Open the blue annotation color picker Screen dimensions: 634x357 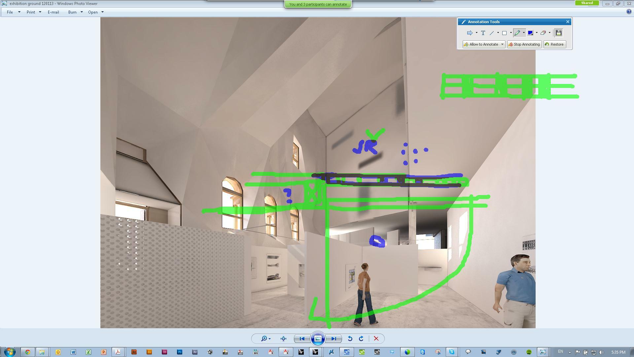tap(530, 33)
